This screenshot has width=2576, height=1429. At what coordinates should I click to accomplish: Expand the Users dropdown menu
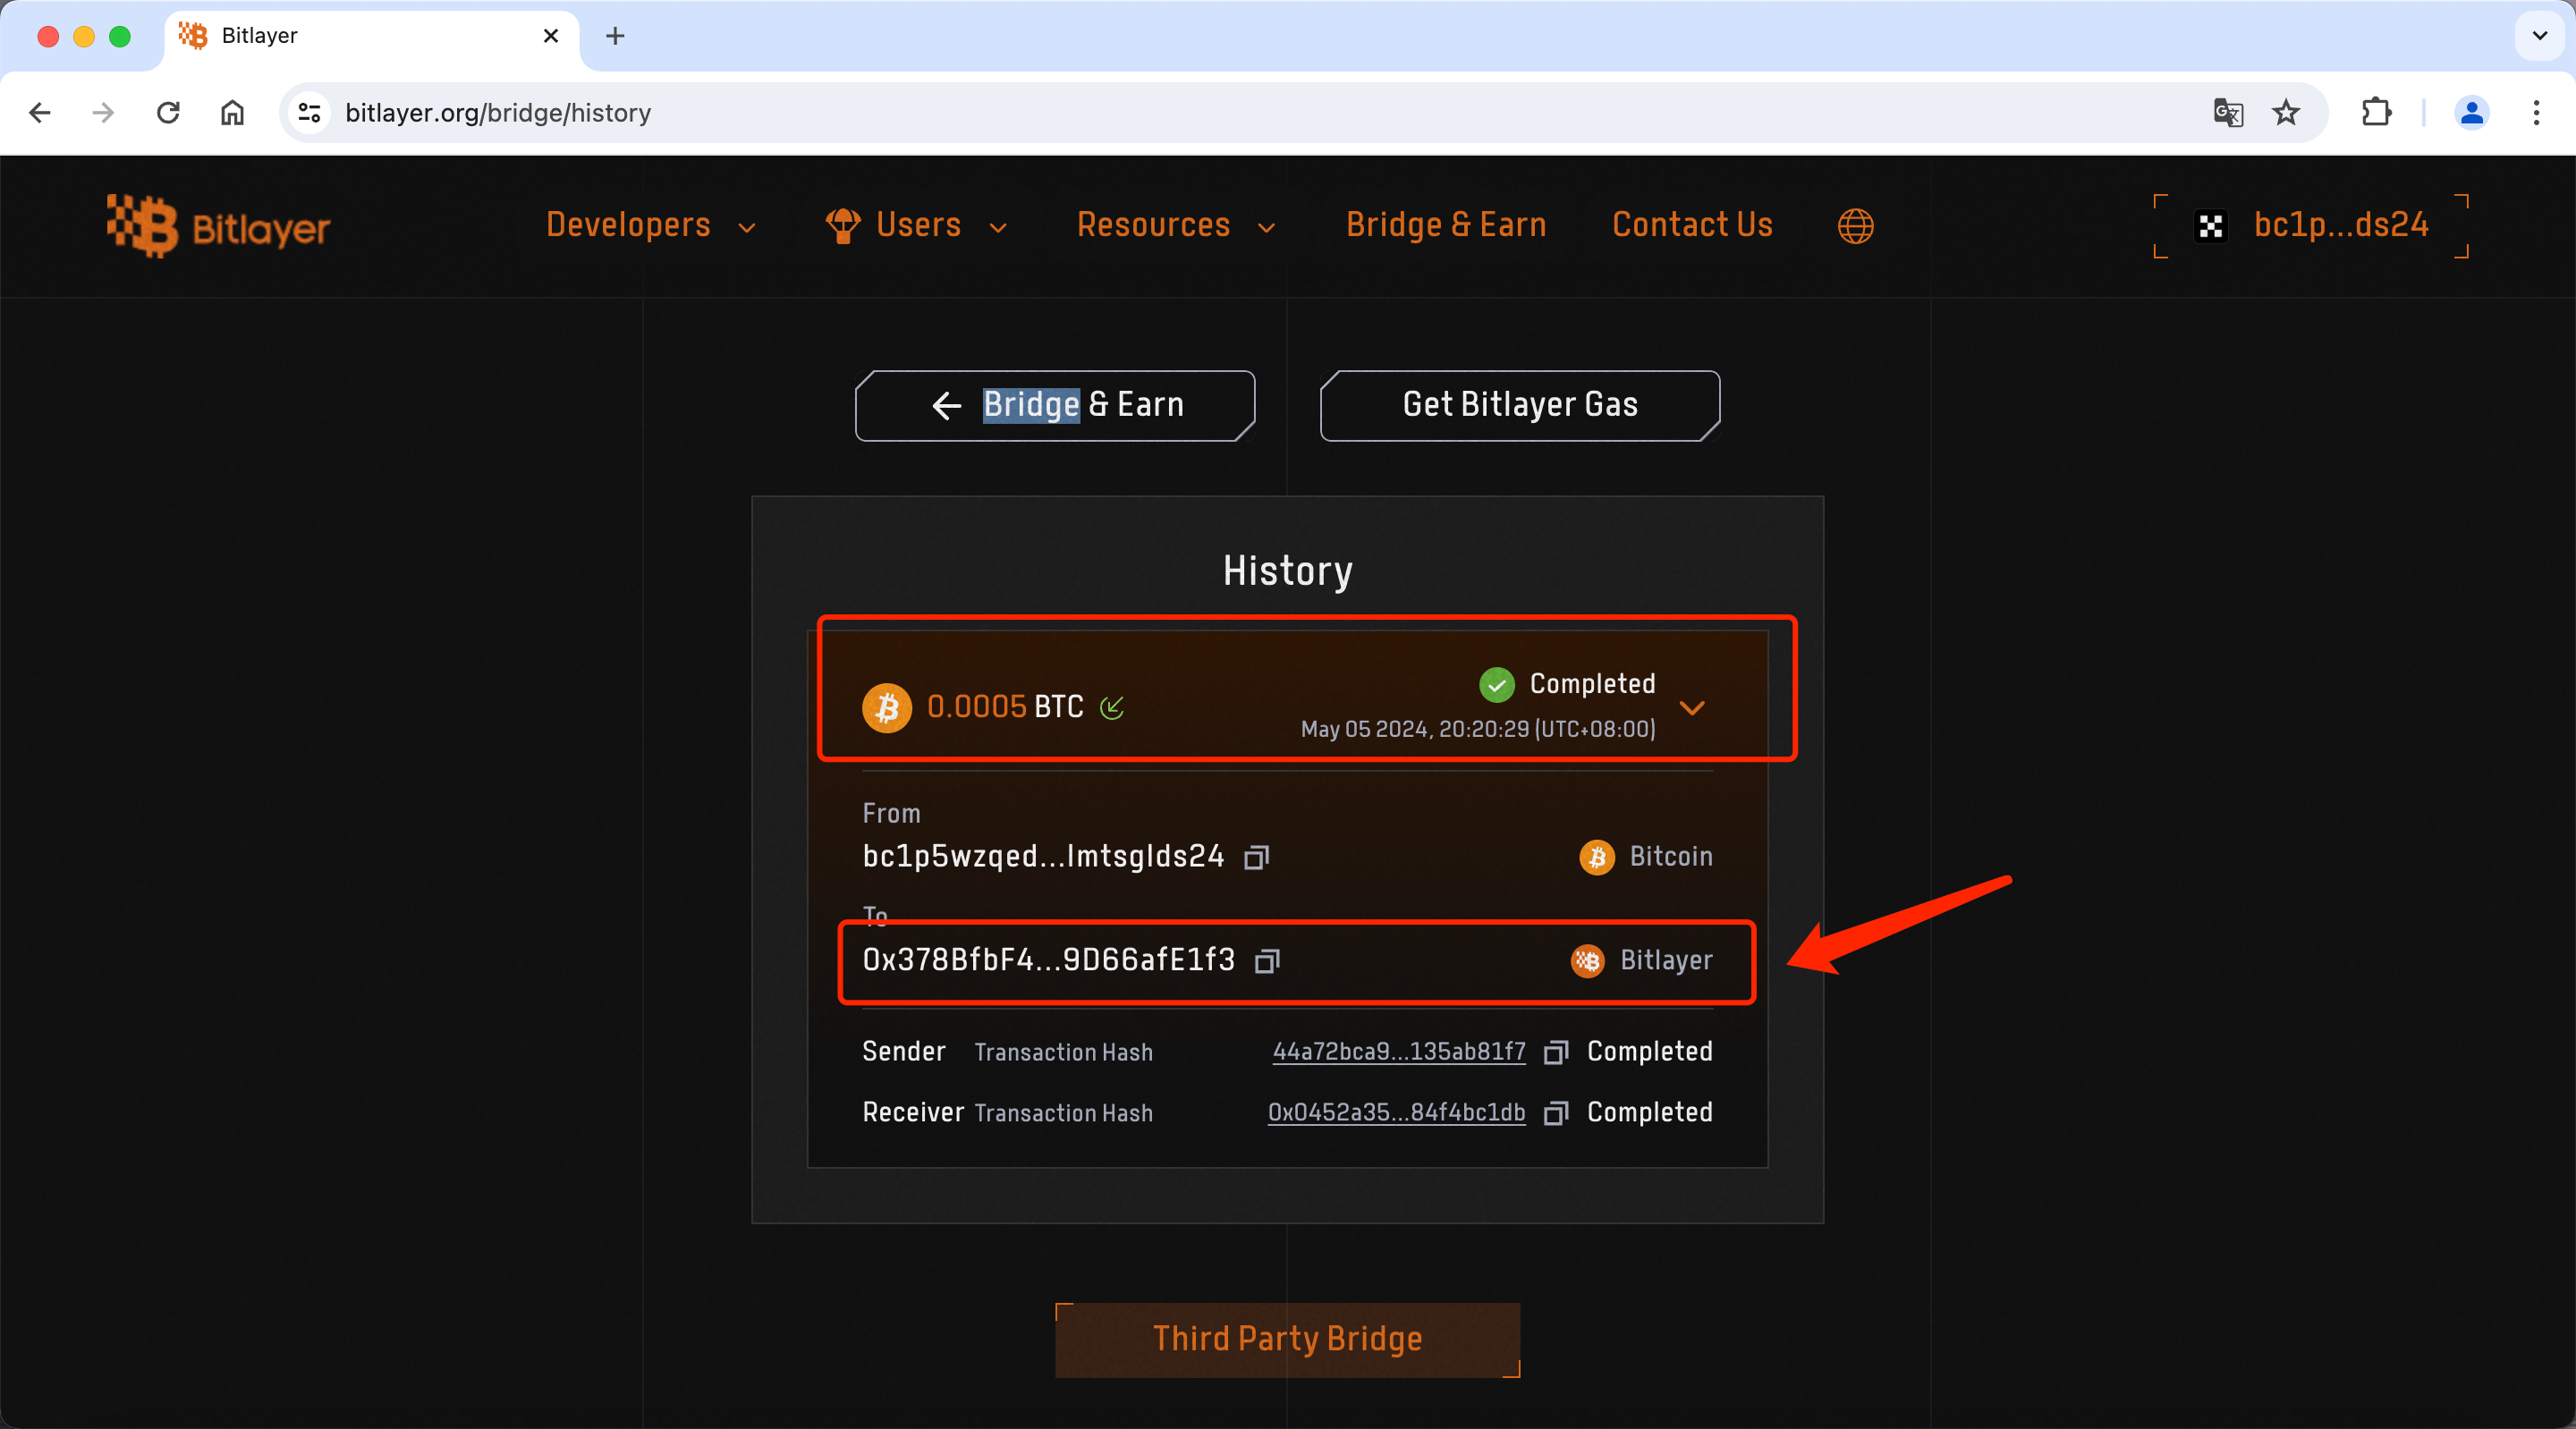[917, 226]
